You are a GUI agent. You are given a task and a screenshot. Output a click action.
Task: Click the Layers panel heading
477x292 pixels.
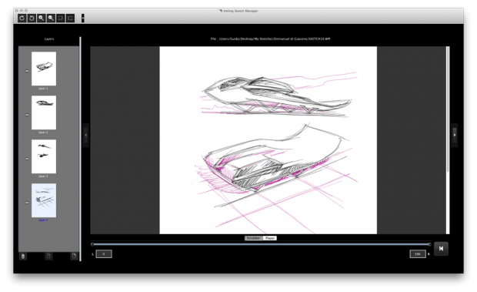pyautogui.click(x=49, y=39)
